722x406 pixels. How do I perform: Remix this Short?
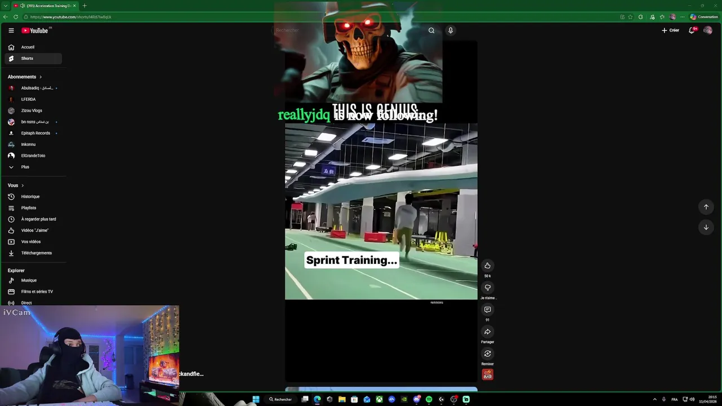[487, 354]
